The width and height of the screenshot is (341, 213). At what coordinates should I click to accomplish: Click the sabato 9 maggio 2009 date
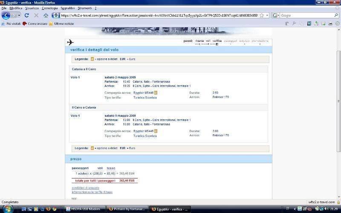point(120,115)
